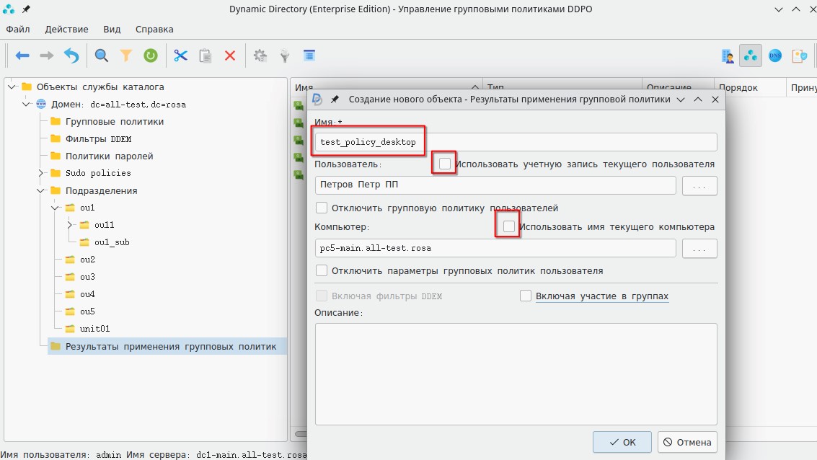Expand the Sudo policies node

[x=41, y=173]
